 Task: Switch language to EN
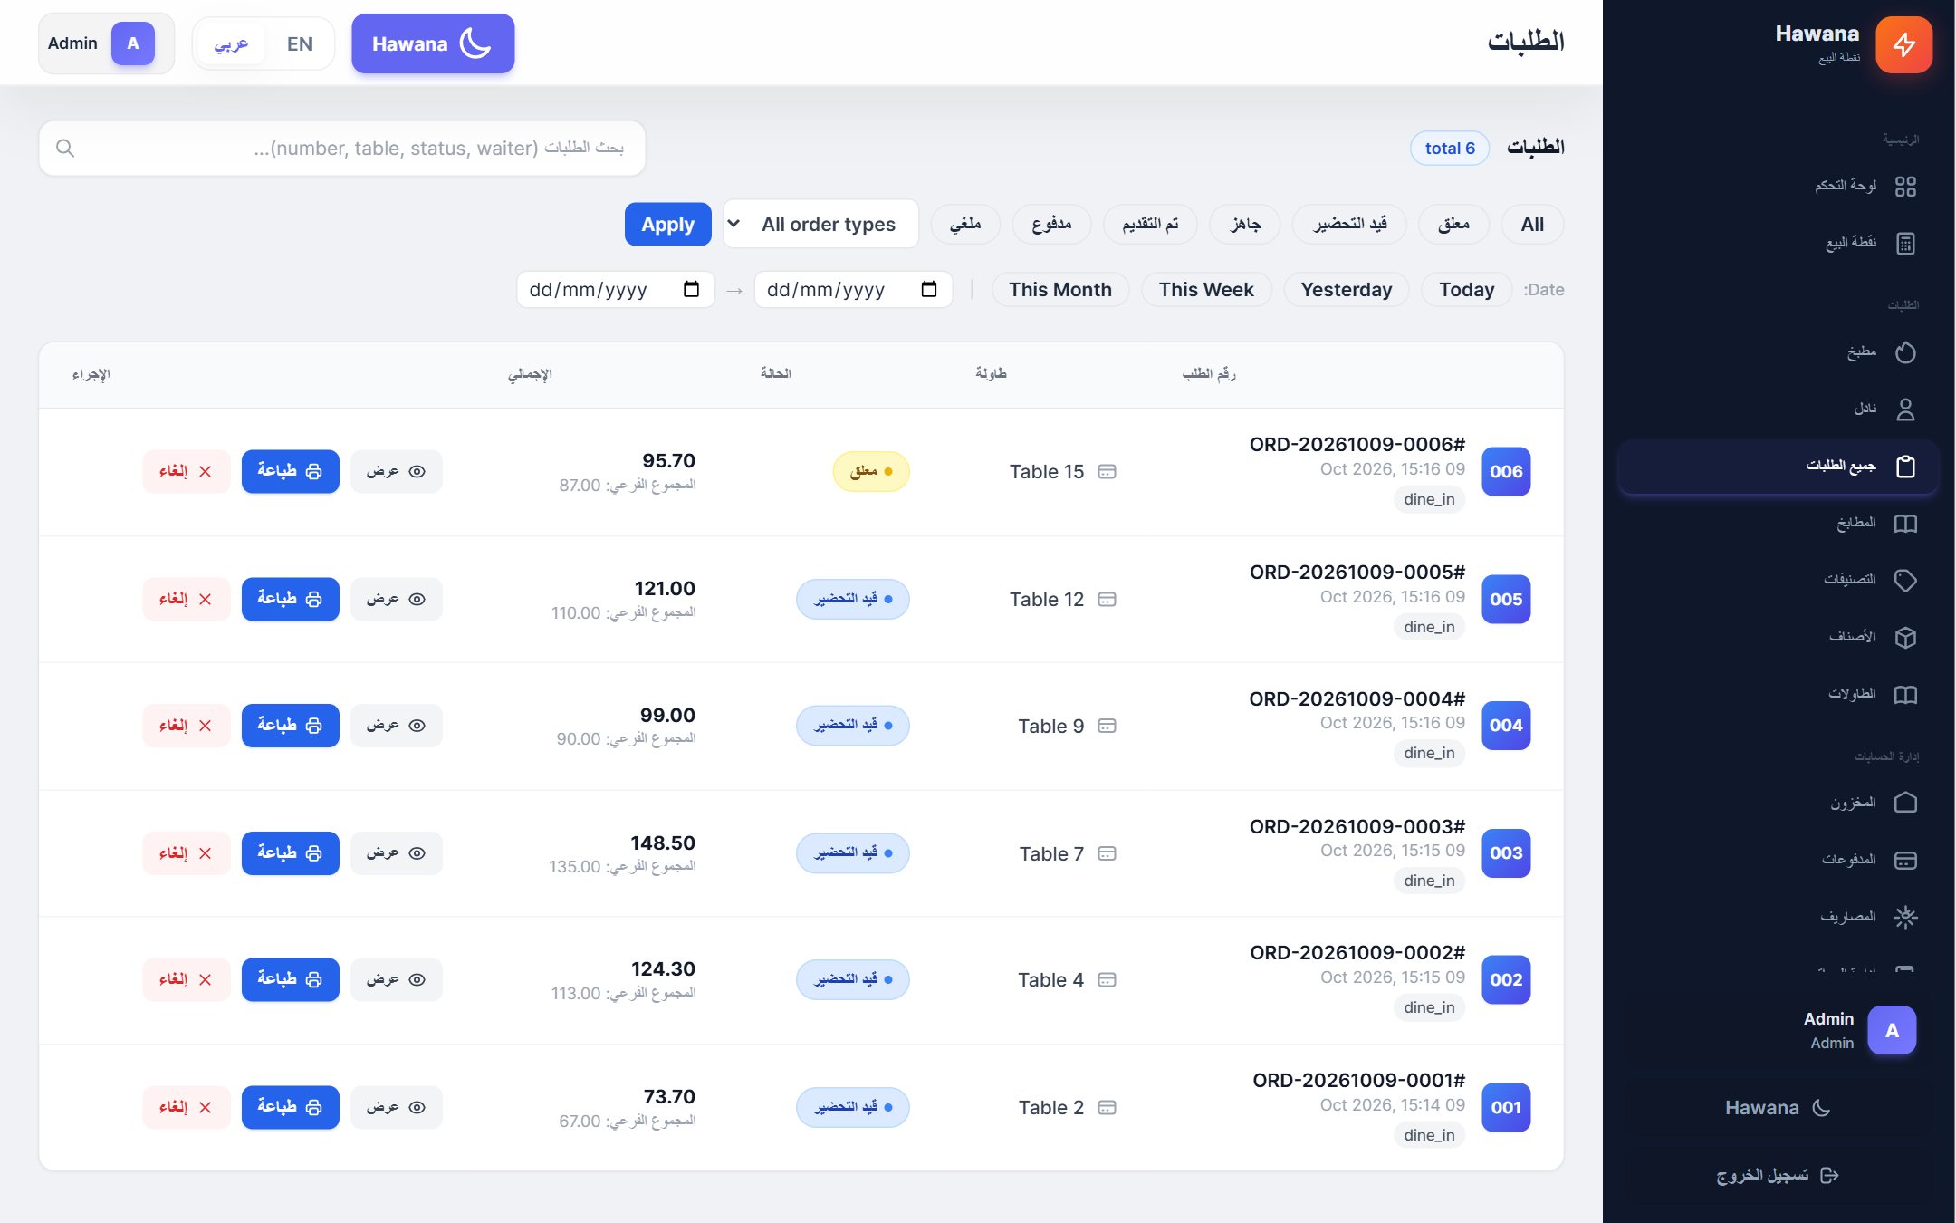pyautogui.click(x=300, y=43)
